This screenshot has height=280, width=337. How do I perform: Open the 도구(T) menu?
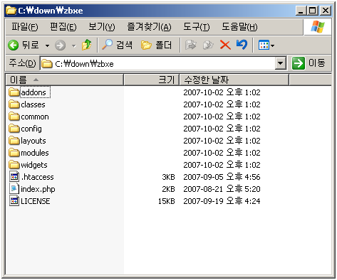197,26
